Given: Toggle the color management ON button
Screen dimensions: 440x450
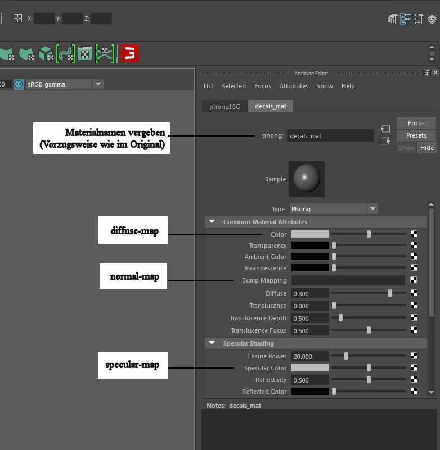Looking at the screenshot, I should (x=19, y=84).
